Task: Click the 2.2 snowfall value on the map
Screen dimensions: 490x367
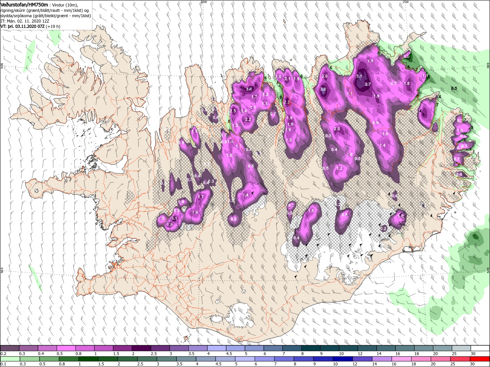Action: point(248,119)
